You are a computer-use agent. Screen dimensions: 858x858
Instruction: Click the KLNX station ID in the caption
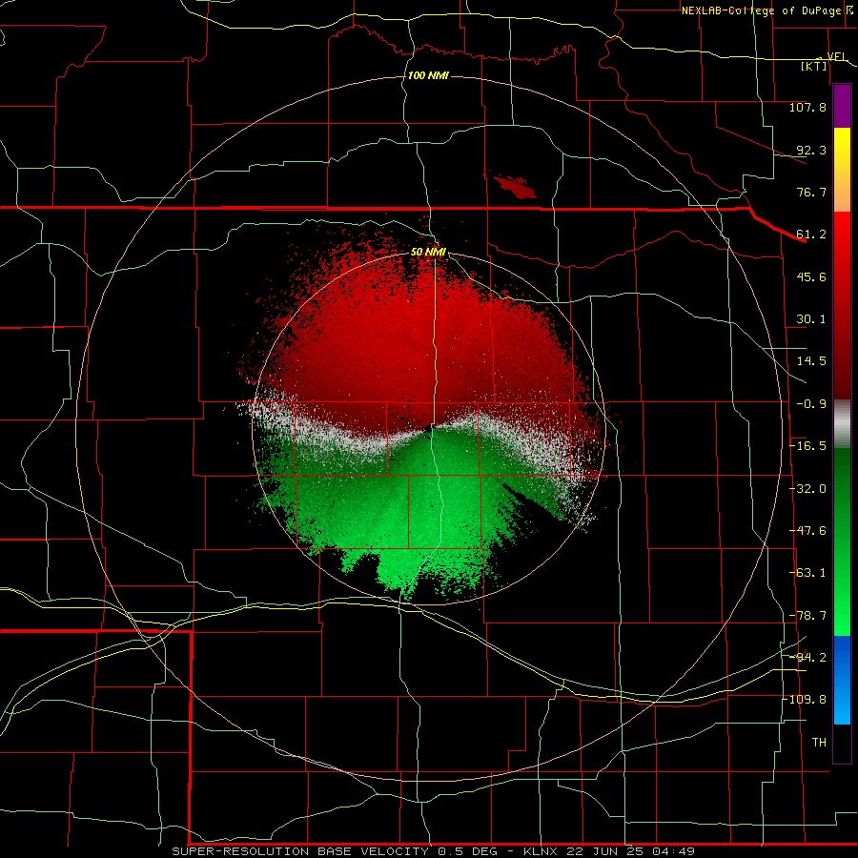pos(541,851)
